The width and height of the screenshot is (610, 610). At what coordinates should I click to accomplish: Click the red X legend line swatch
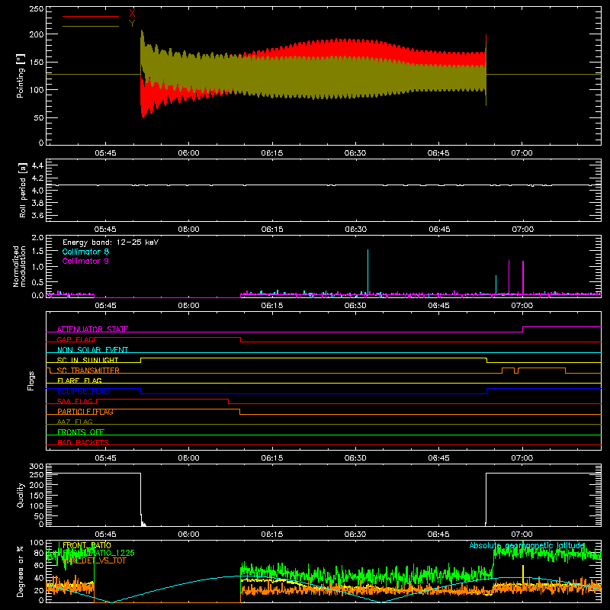click(x=91, y=16)
